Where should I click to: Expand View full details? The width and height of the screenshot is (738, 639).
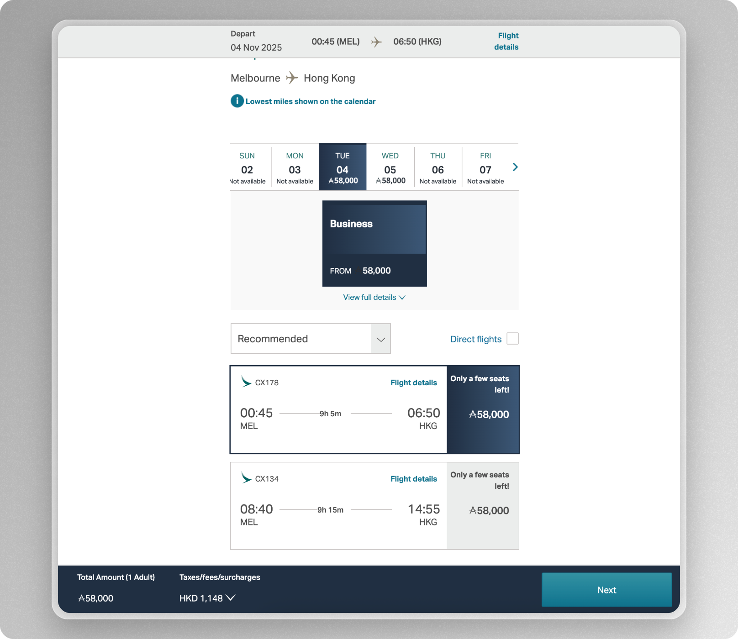[x=374, y=297]
